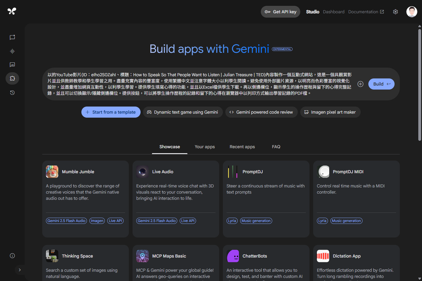422x281 pixels.
Task: Click the page vertical scrollbar thumb
Action: [420, 85]
